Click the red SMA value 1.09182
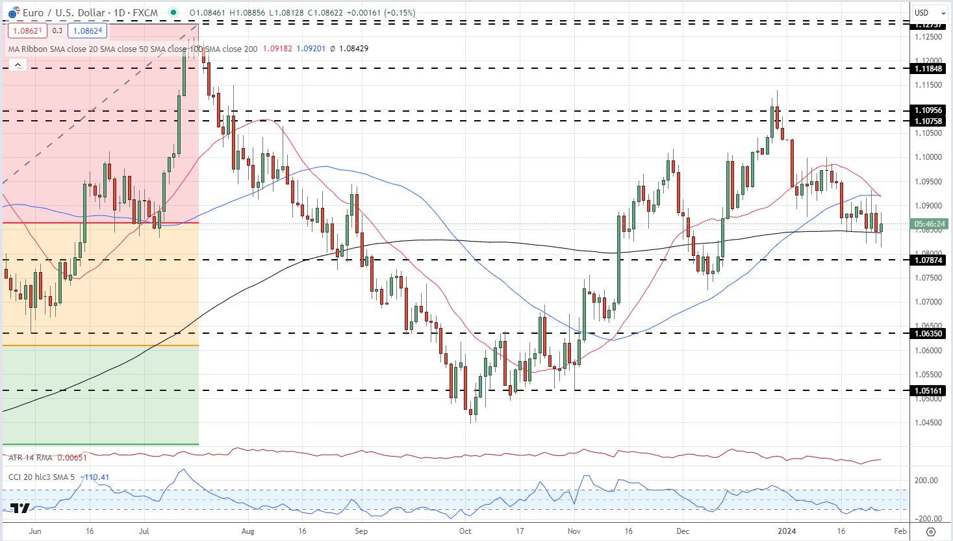Image resolution: width=953 pixels, height=541 pixels. coord(277,49)
